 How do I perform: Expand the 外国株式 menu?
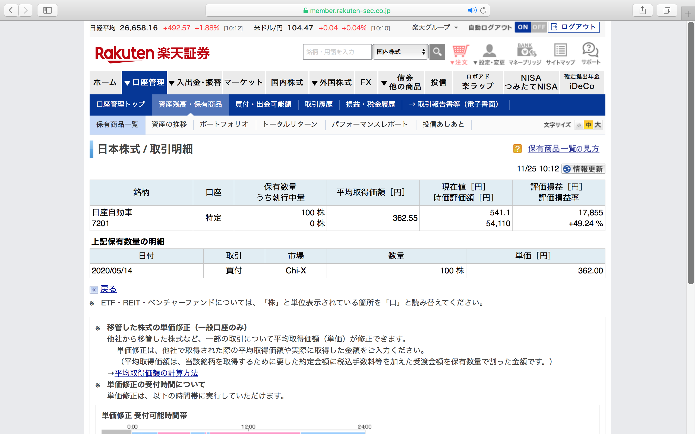(332, 83)
